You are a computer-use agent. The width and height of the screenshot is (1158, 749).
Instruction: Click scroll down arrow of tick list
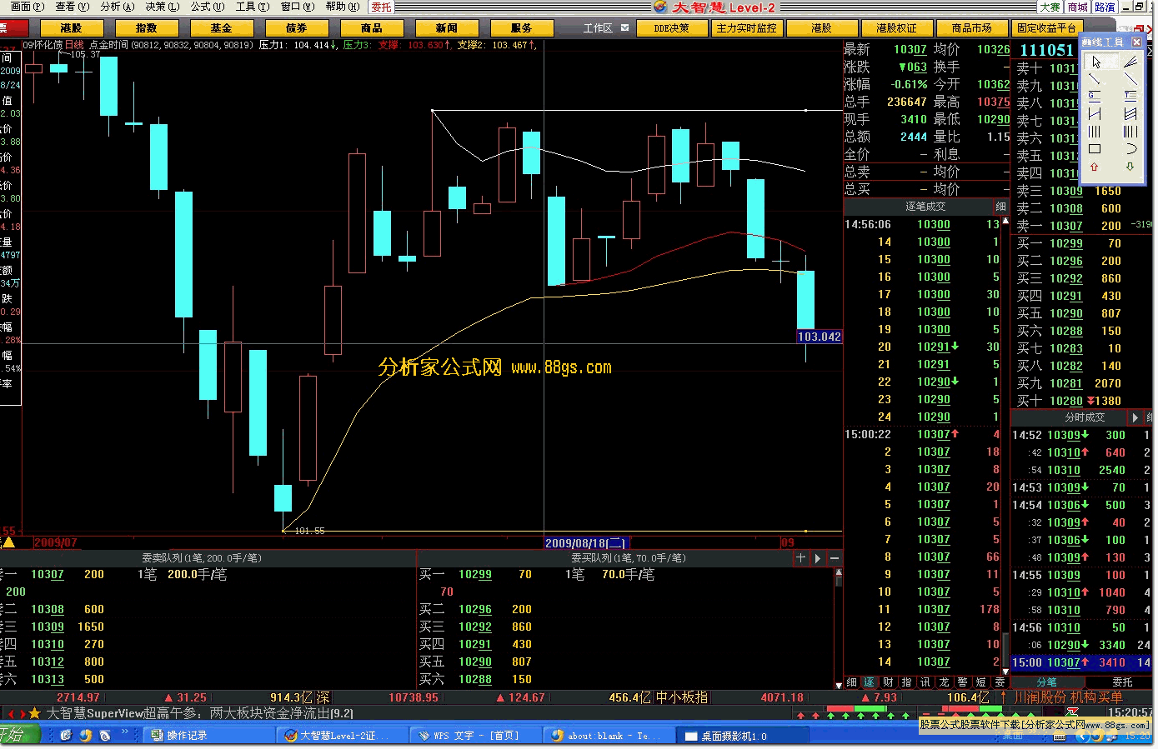click(1005, 671)
